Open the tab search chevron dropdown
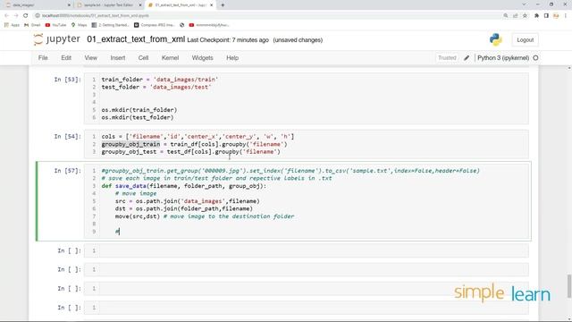 524,4
